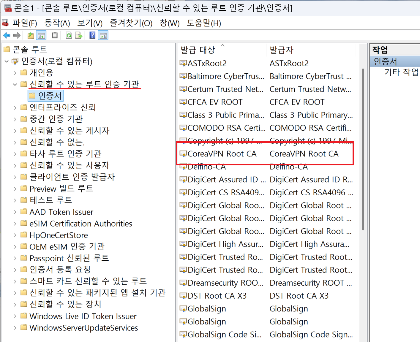Expand the 개인용 folder chevron
Image resolution: width=420 pixels, height=342 pixels.
point(15,73)
